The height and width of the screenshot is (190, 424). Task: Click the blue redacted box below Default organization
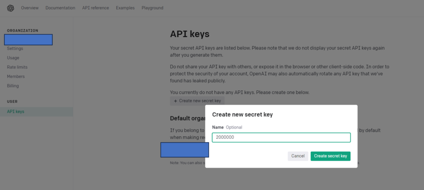185,150
